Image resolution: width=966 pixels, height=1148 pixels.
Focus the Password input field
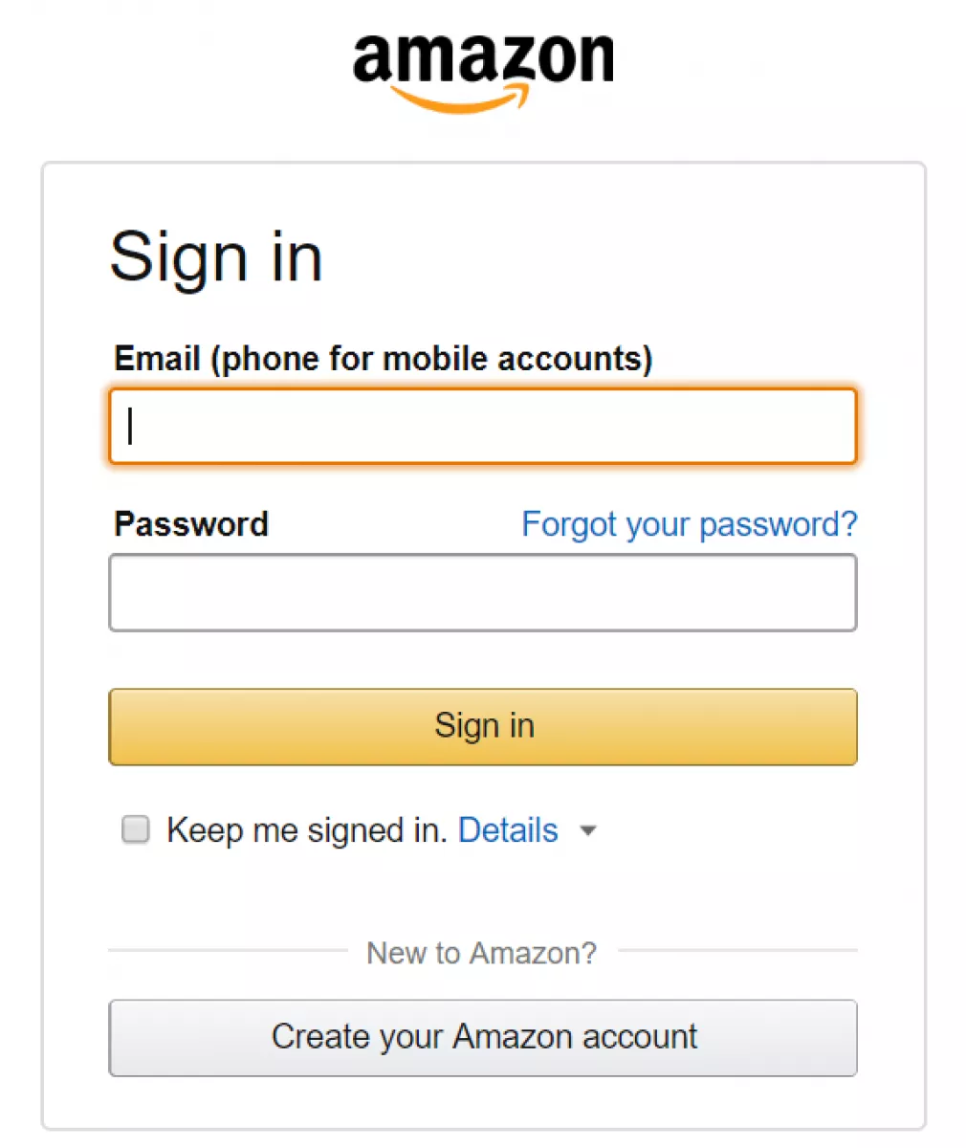point(483,593)
